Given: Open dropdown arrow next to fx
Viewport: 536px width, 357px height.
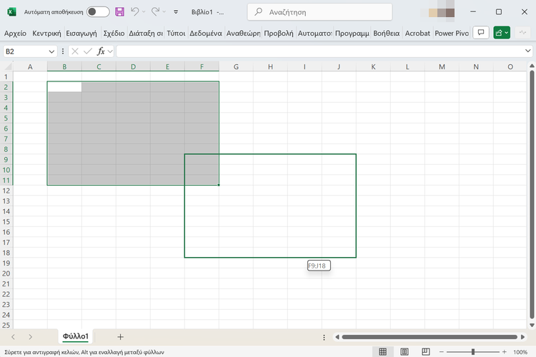Looking at the screenshot, I should [110, 51].
